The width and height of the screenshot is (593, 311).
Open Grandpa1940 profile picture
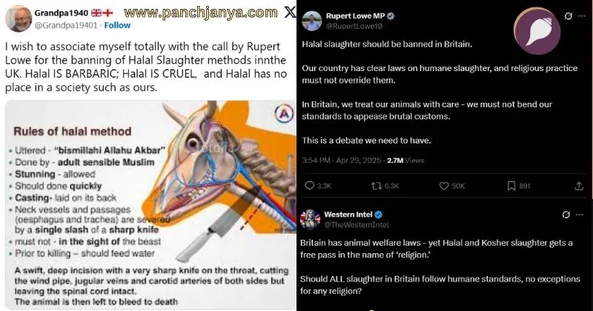[18, 19]
